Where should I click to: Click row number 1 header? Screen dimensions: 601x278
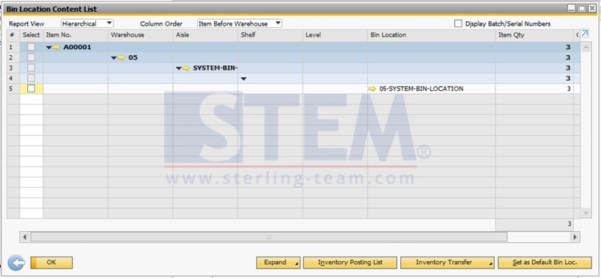pos(13,47)
